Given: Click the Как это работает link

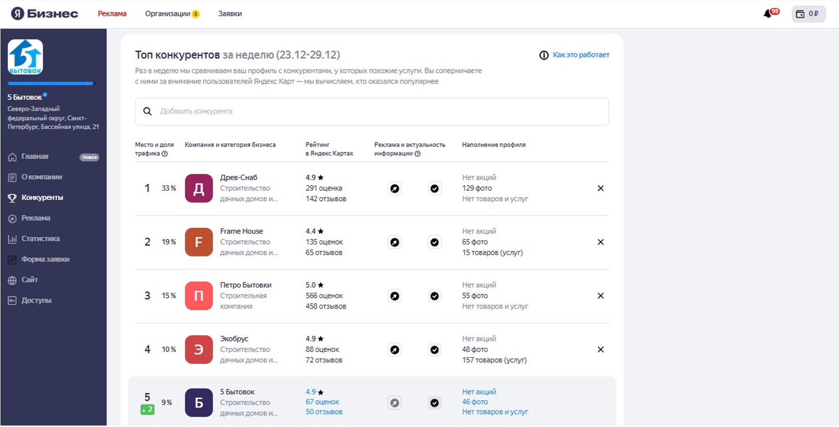Looking at the screenshot, I should (x=581, y=55).
